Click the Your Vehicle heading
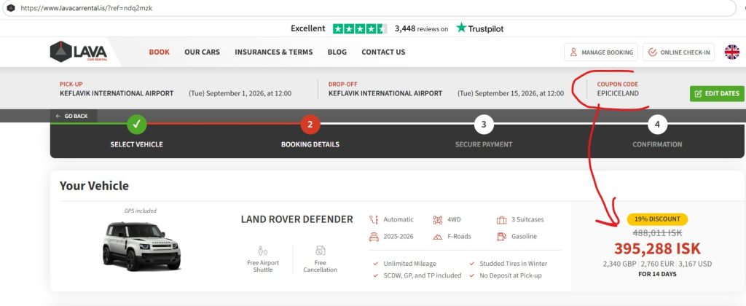 coord(94,186)
